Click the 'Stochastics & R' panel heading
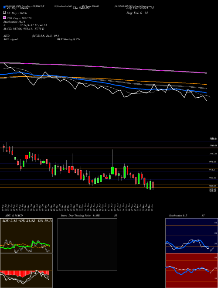 point(178,216)
